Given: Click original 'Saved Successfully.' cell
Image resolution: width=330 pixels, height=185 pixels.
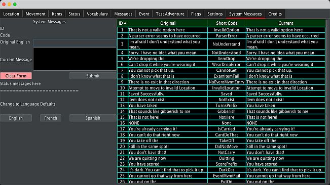Looking at the screenshot, I should coord(168,94).
